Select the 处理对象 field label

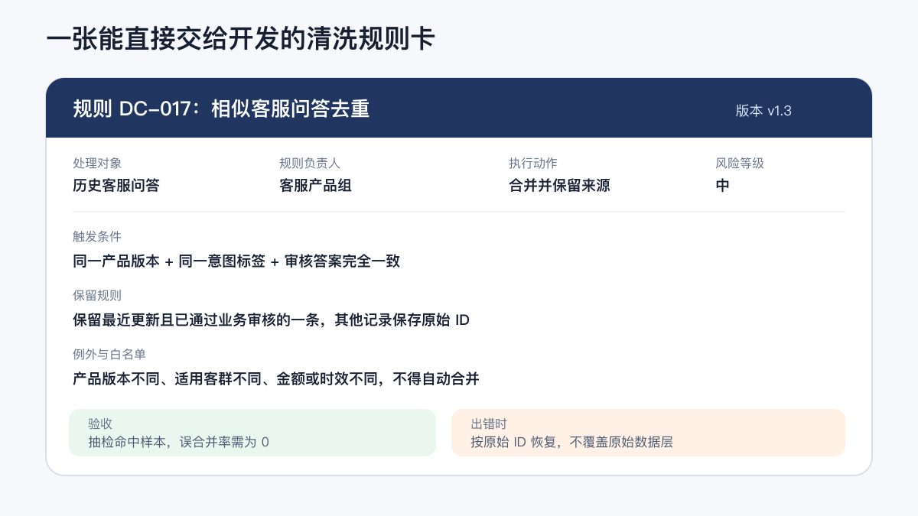point(97,164)
